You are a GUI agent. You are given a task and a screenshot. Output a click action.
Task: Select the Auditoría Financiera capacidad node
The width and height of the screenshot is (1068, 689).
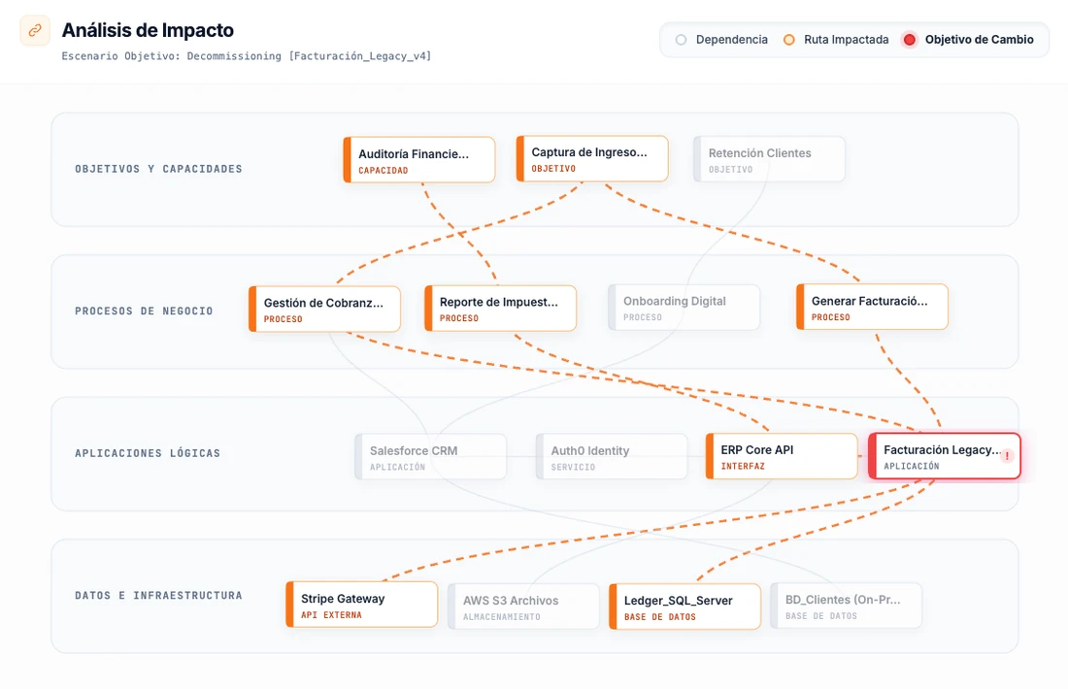tap(419, 159)
